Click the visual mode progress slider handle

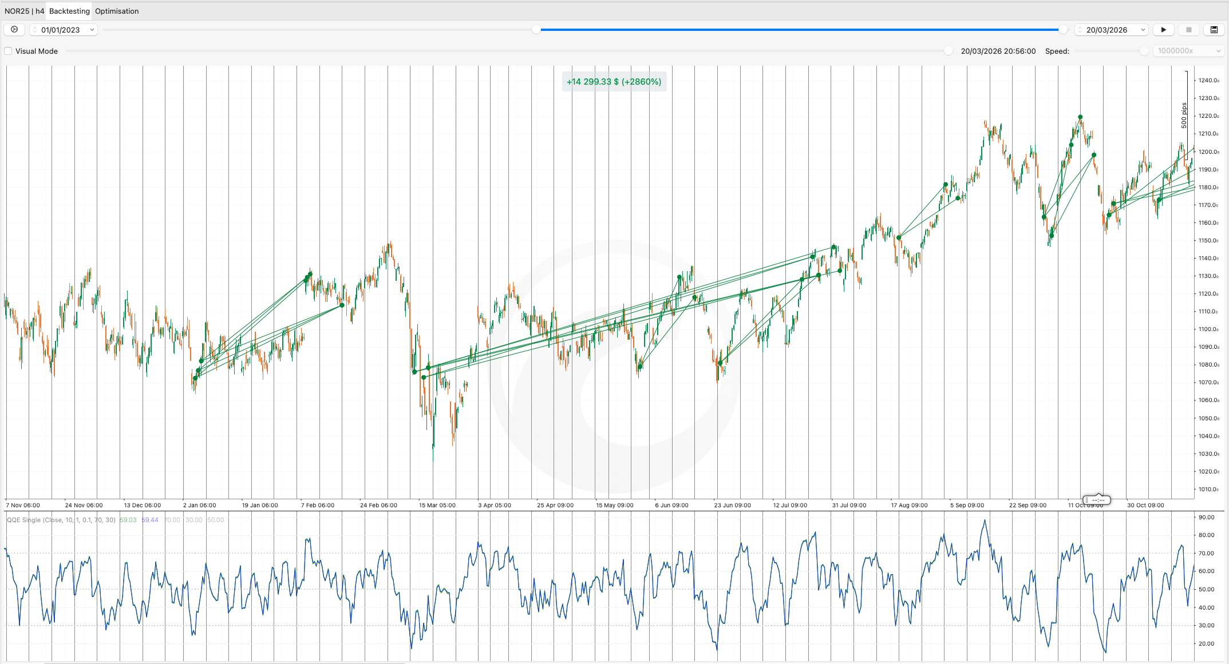pos(949,51)
